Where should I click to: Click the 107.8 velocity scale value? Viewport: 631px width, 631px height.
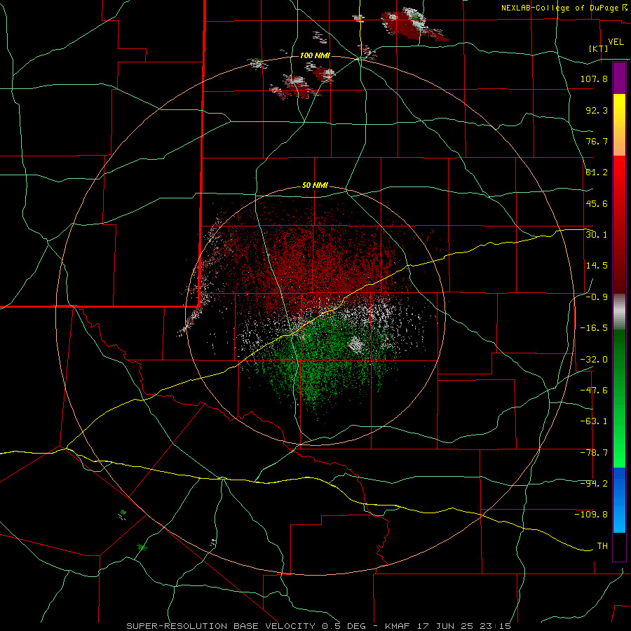(x=594, y=79)
